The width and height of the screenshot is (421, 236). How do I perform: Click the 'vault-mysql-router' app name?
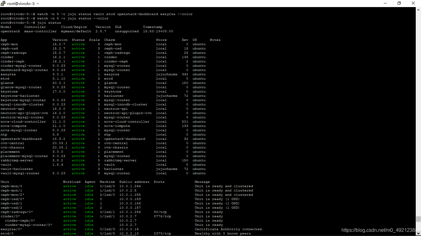click(20, 173)
